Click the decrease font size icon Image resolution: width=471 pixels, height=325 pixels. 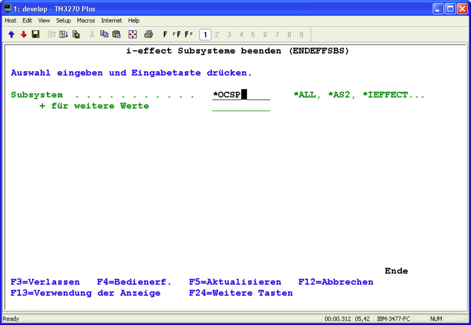pos(189,35)
